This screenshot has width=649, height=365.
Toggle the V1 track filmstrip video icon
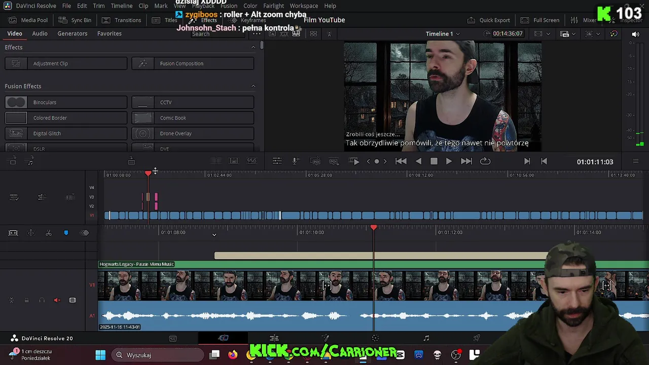pos(73,300)
